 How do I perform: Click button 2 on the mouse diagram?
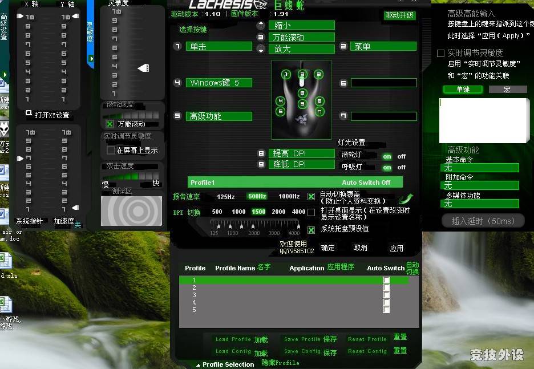(x=318, y=74)
